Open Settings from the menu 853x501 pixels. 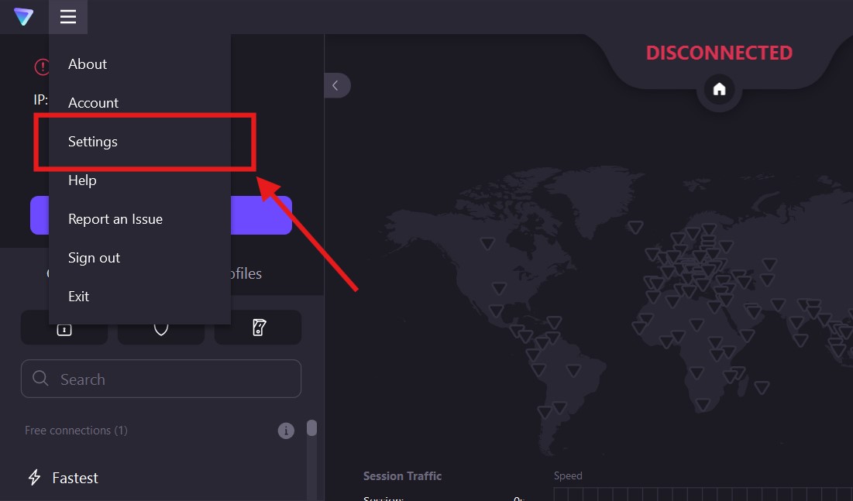tap(93, 142)
